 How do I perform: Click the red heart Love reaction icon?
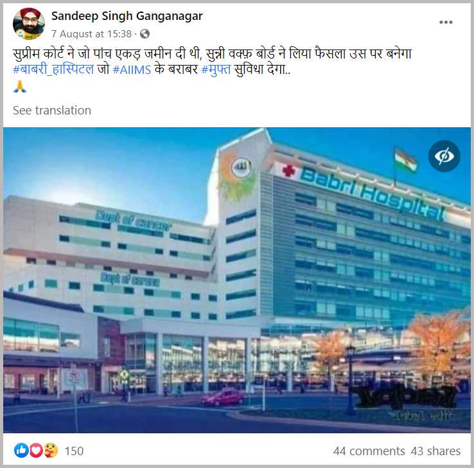click(36, 451)
